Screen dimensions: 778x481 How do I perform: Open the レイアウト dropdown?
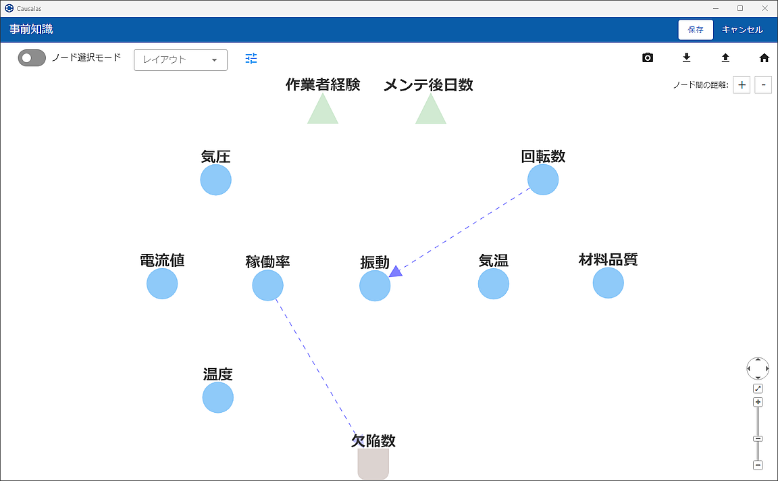180,59
